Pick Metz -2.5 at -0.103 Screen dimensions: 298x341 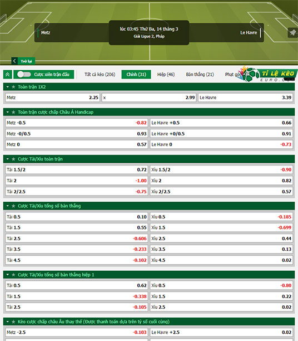[77, 332]
